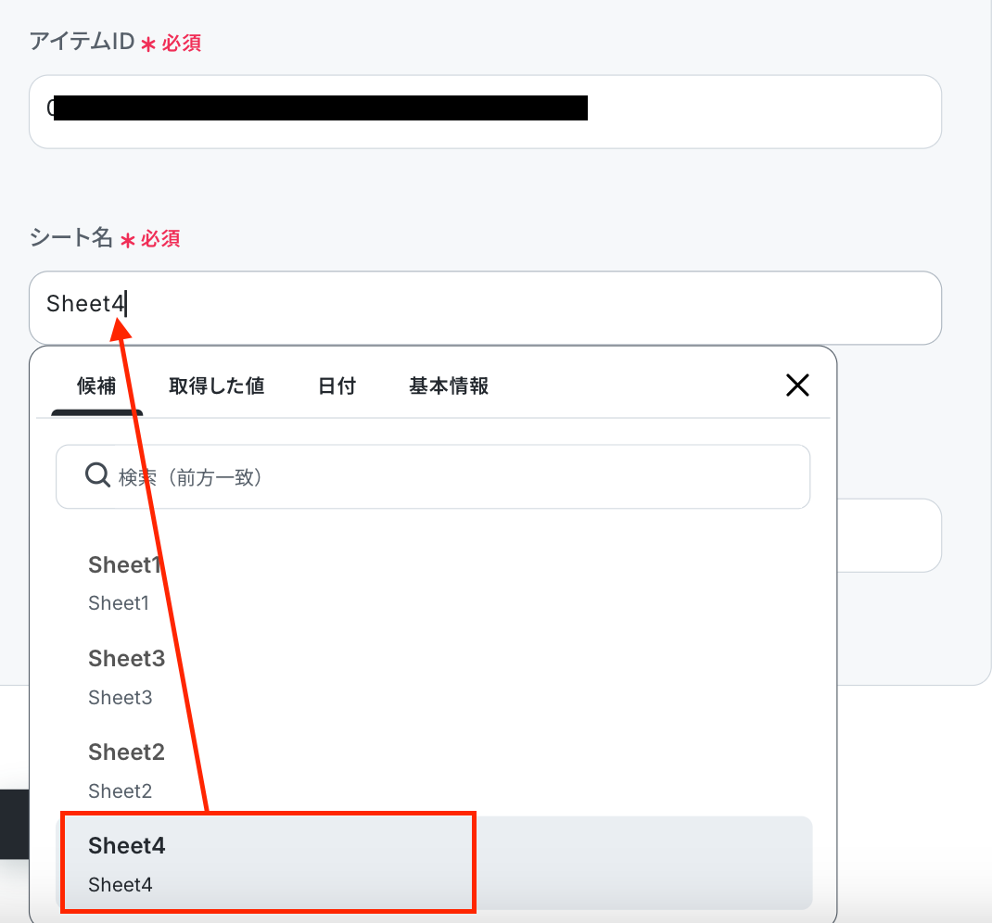Viewport: 992px width, 923px height.
Task: Open the 取得した値 tab
Action: click(216, 386)
